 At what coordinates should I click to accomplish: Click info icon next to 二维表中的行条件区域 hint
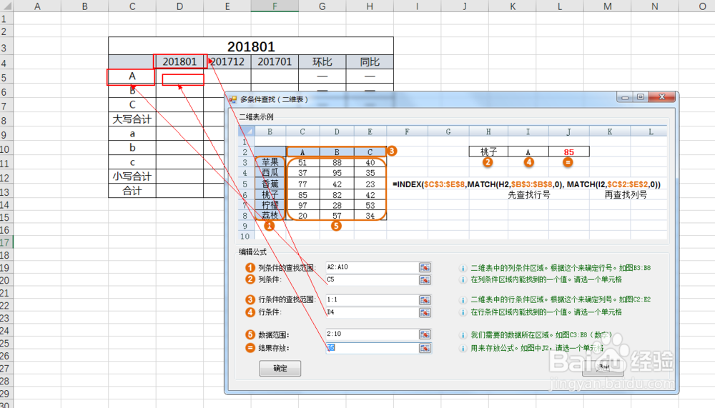click(x=463, y=300)
